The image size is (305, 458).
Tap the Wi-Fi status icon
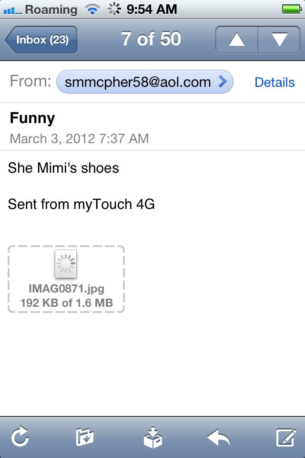[92, 10]
